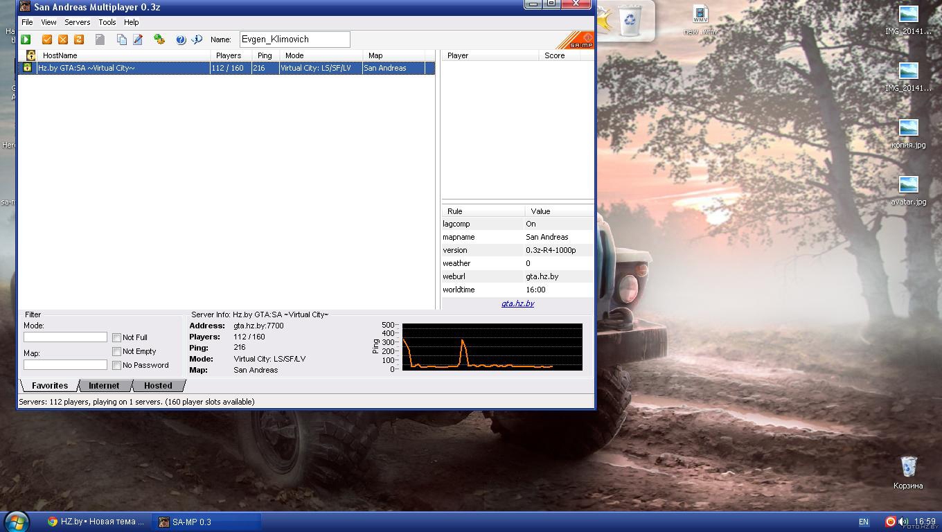Click the 16:59 taskbar clock
This screenshot has width=942, height=532.
925,522
